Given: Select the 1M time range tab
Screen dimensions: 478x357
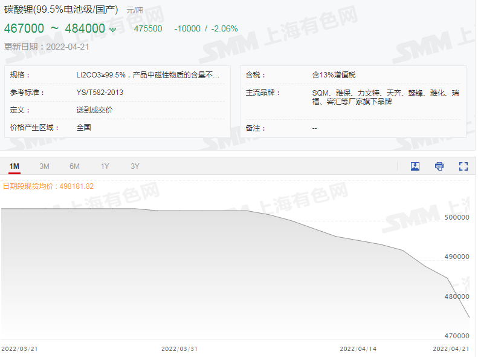Looking at the screenshot, I should click(x=15, y=166).
